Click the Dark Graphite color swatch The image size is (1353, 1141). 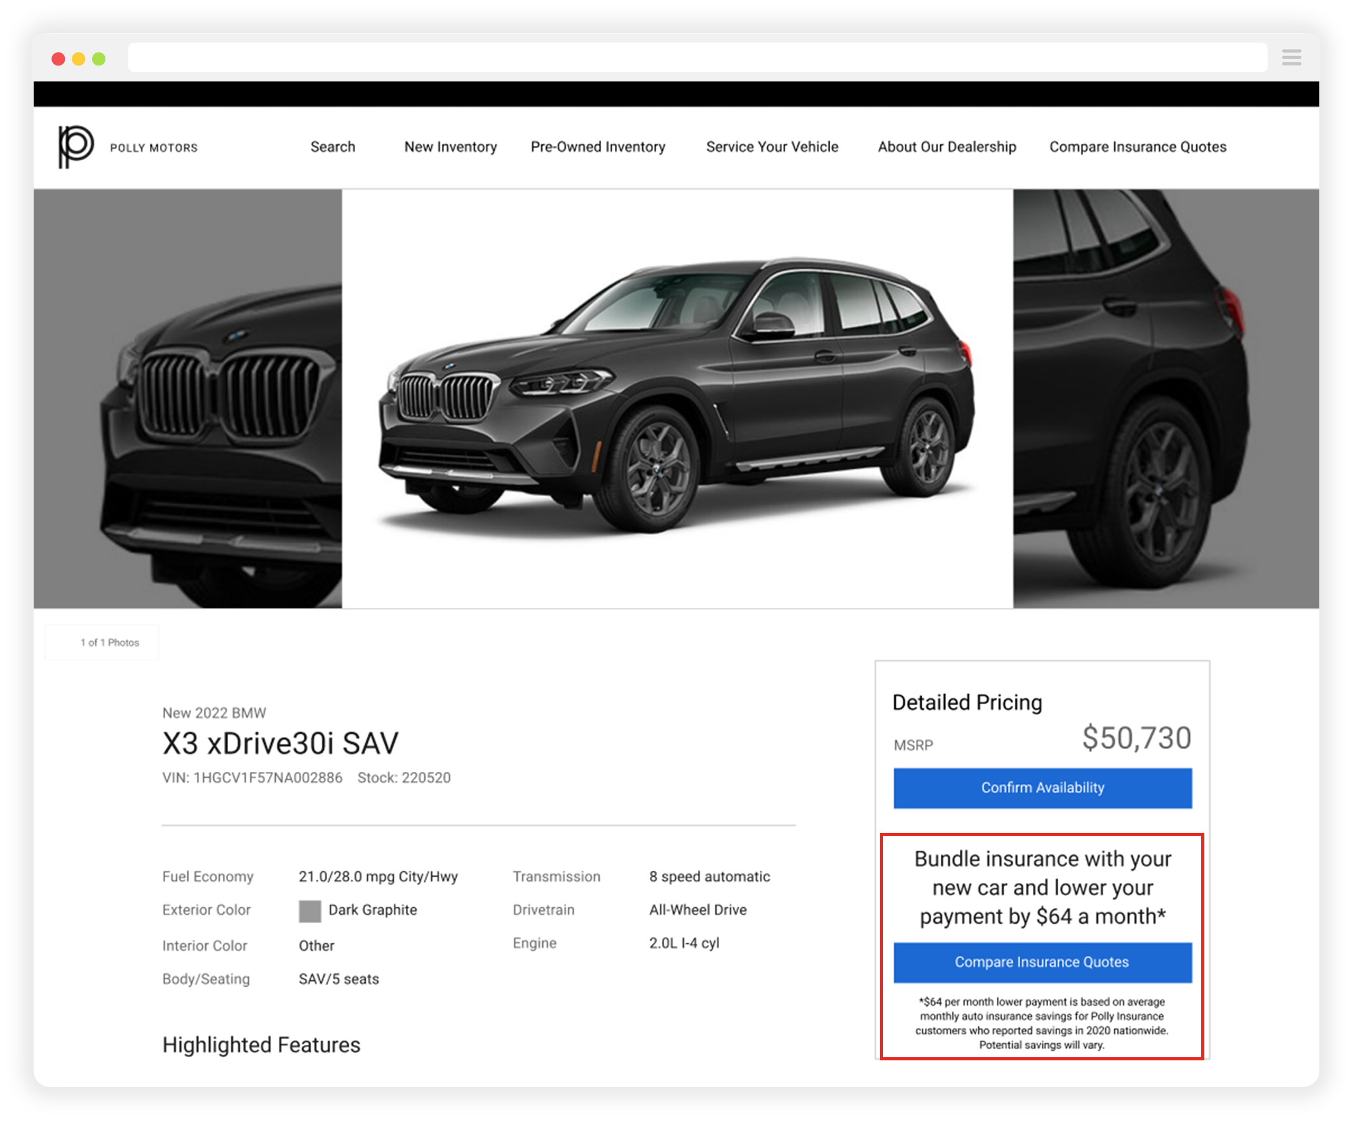click(310, 911)
